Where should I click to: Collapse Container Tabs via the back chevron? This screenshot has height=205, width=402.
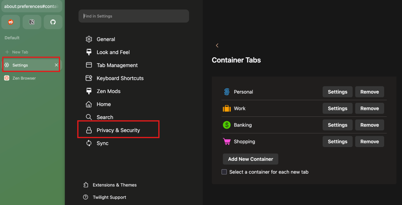(217, 45)
